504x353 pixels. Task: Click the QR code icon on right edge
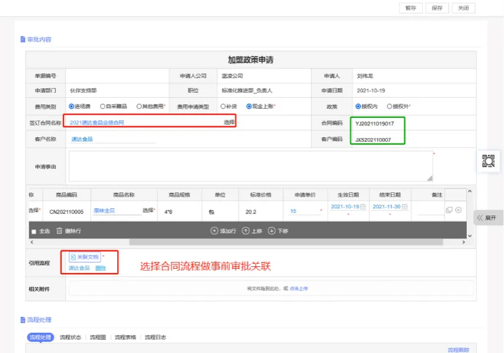tap(488, 161)
